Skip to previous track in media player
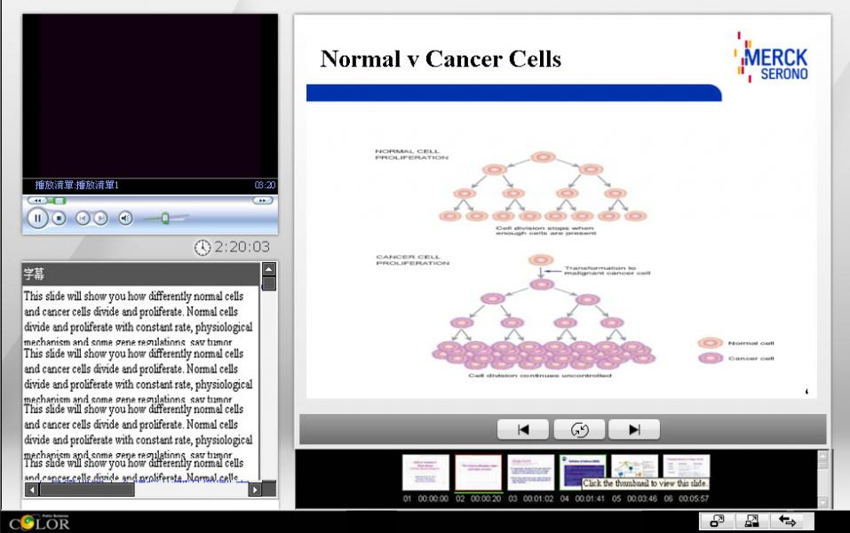 [x=83, y=219]
